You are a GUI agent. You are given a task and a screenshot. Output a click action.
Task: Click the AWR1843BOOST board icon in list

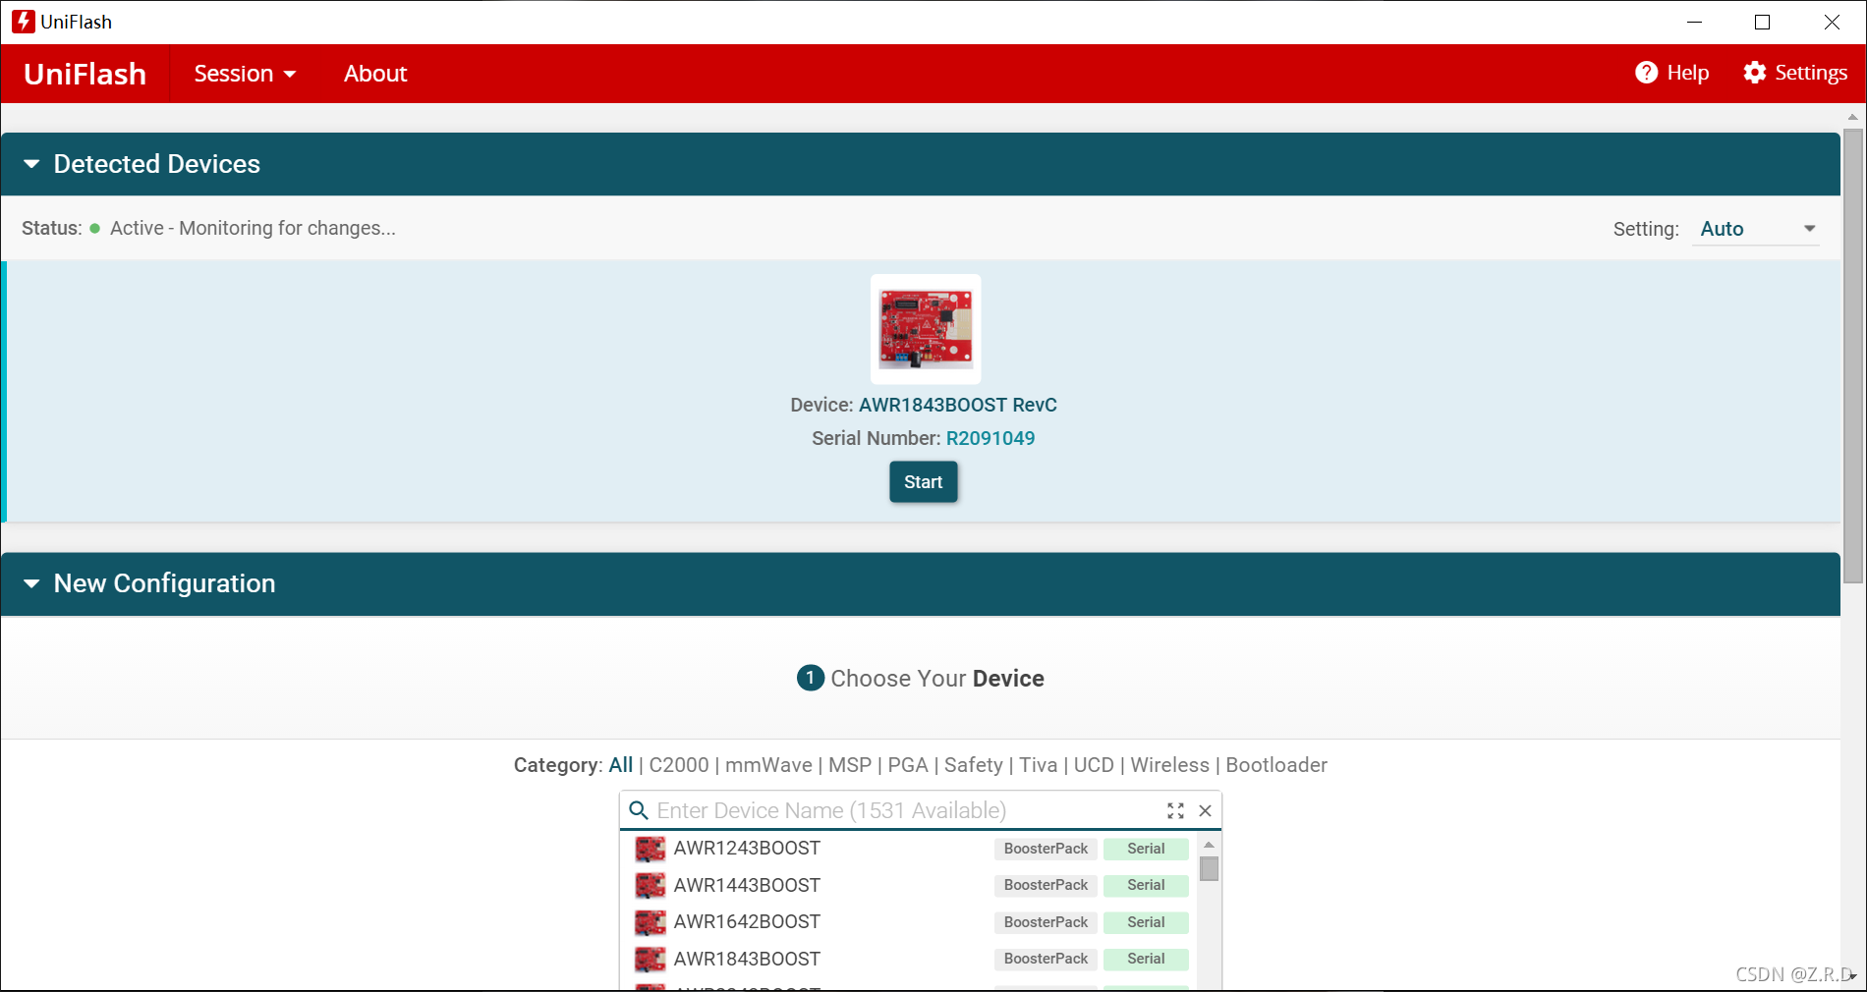point(650,959)
